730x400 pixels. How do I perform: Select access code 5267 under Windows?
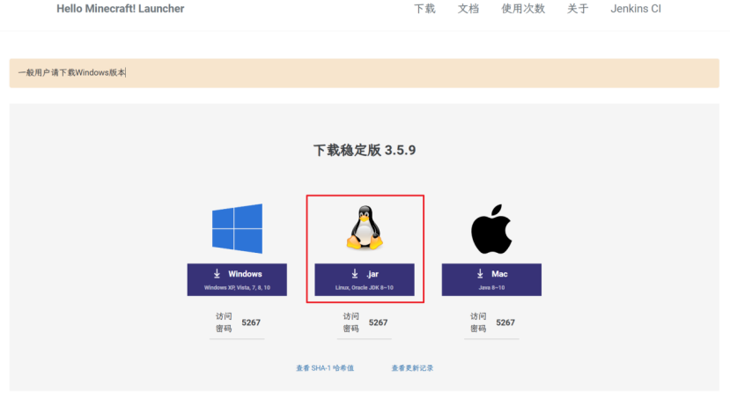251,322
